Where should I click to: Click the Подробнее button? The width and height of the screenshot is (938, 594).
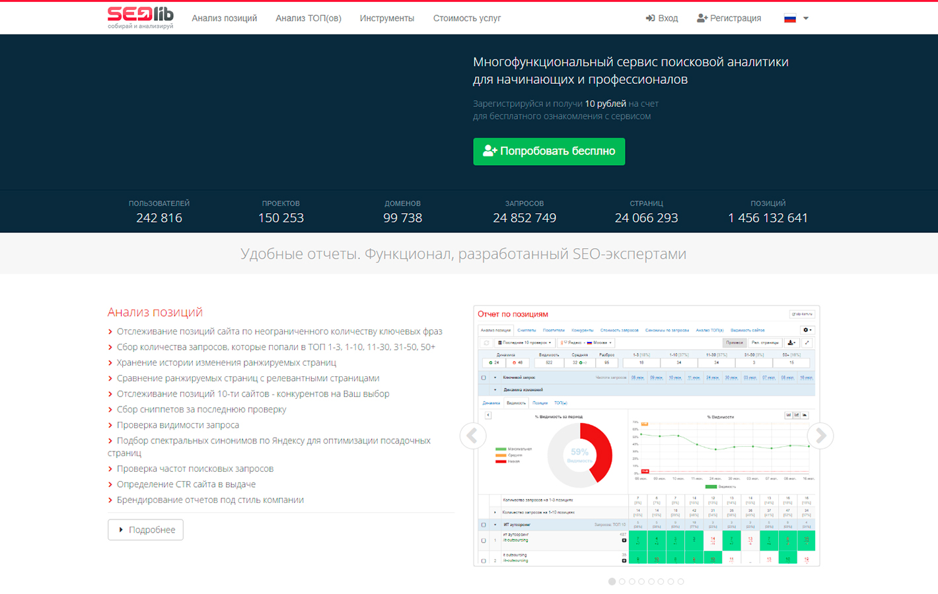coord(145,530)
